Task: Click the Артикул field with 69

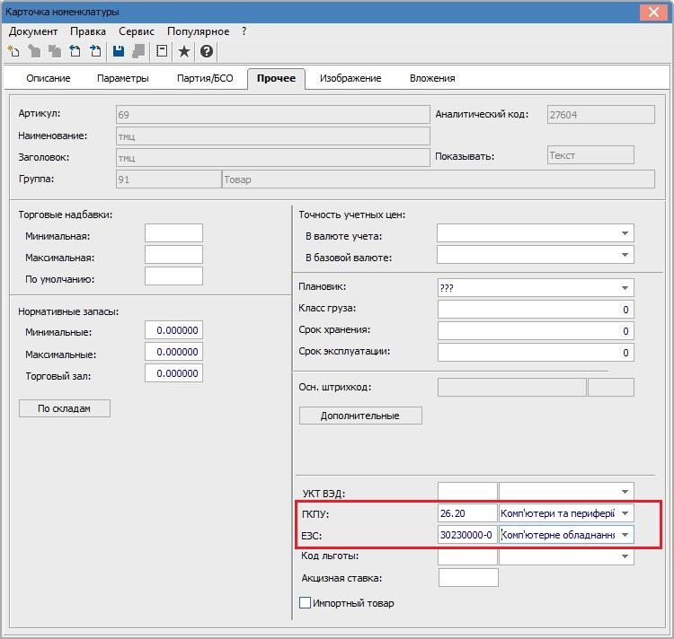Action: tap(273, 115)
